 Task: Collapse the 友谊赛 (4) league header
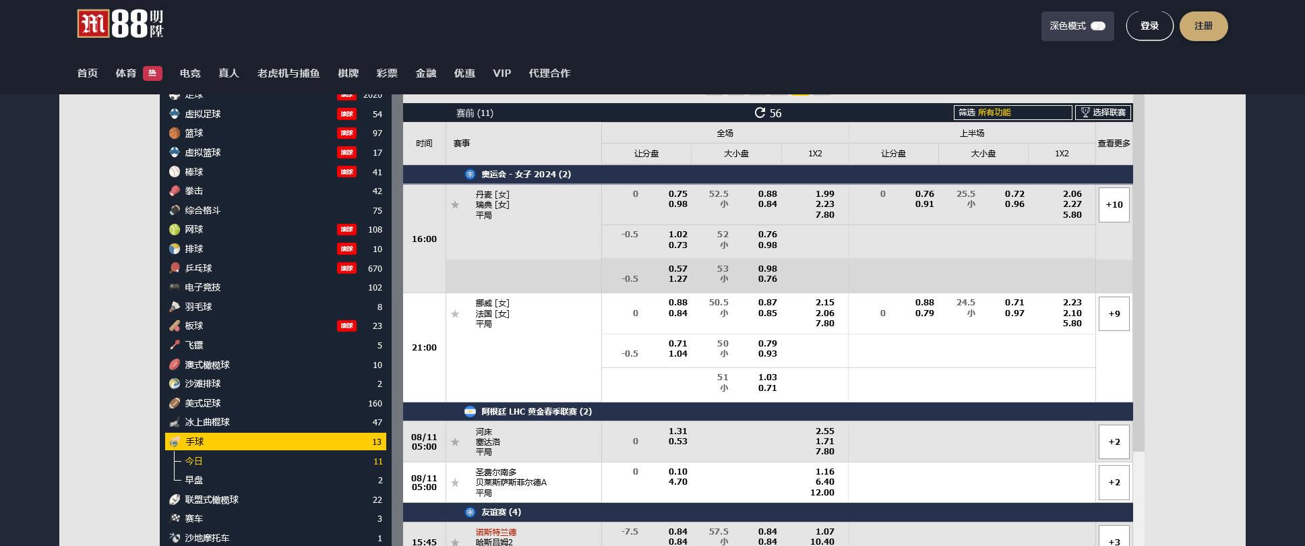coord(768,512)
